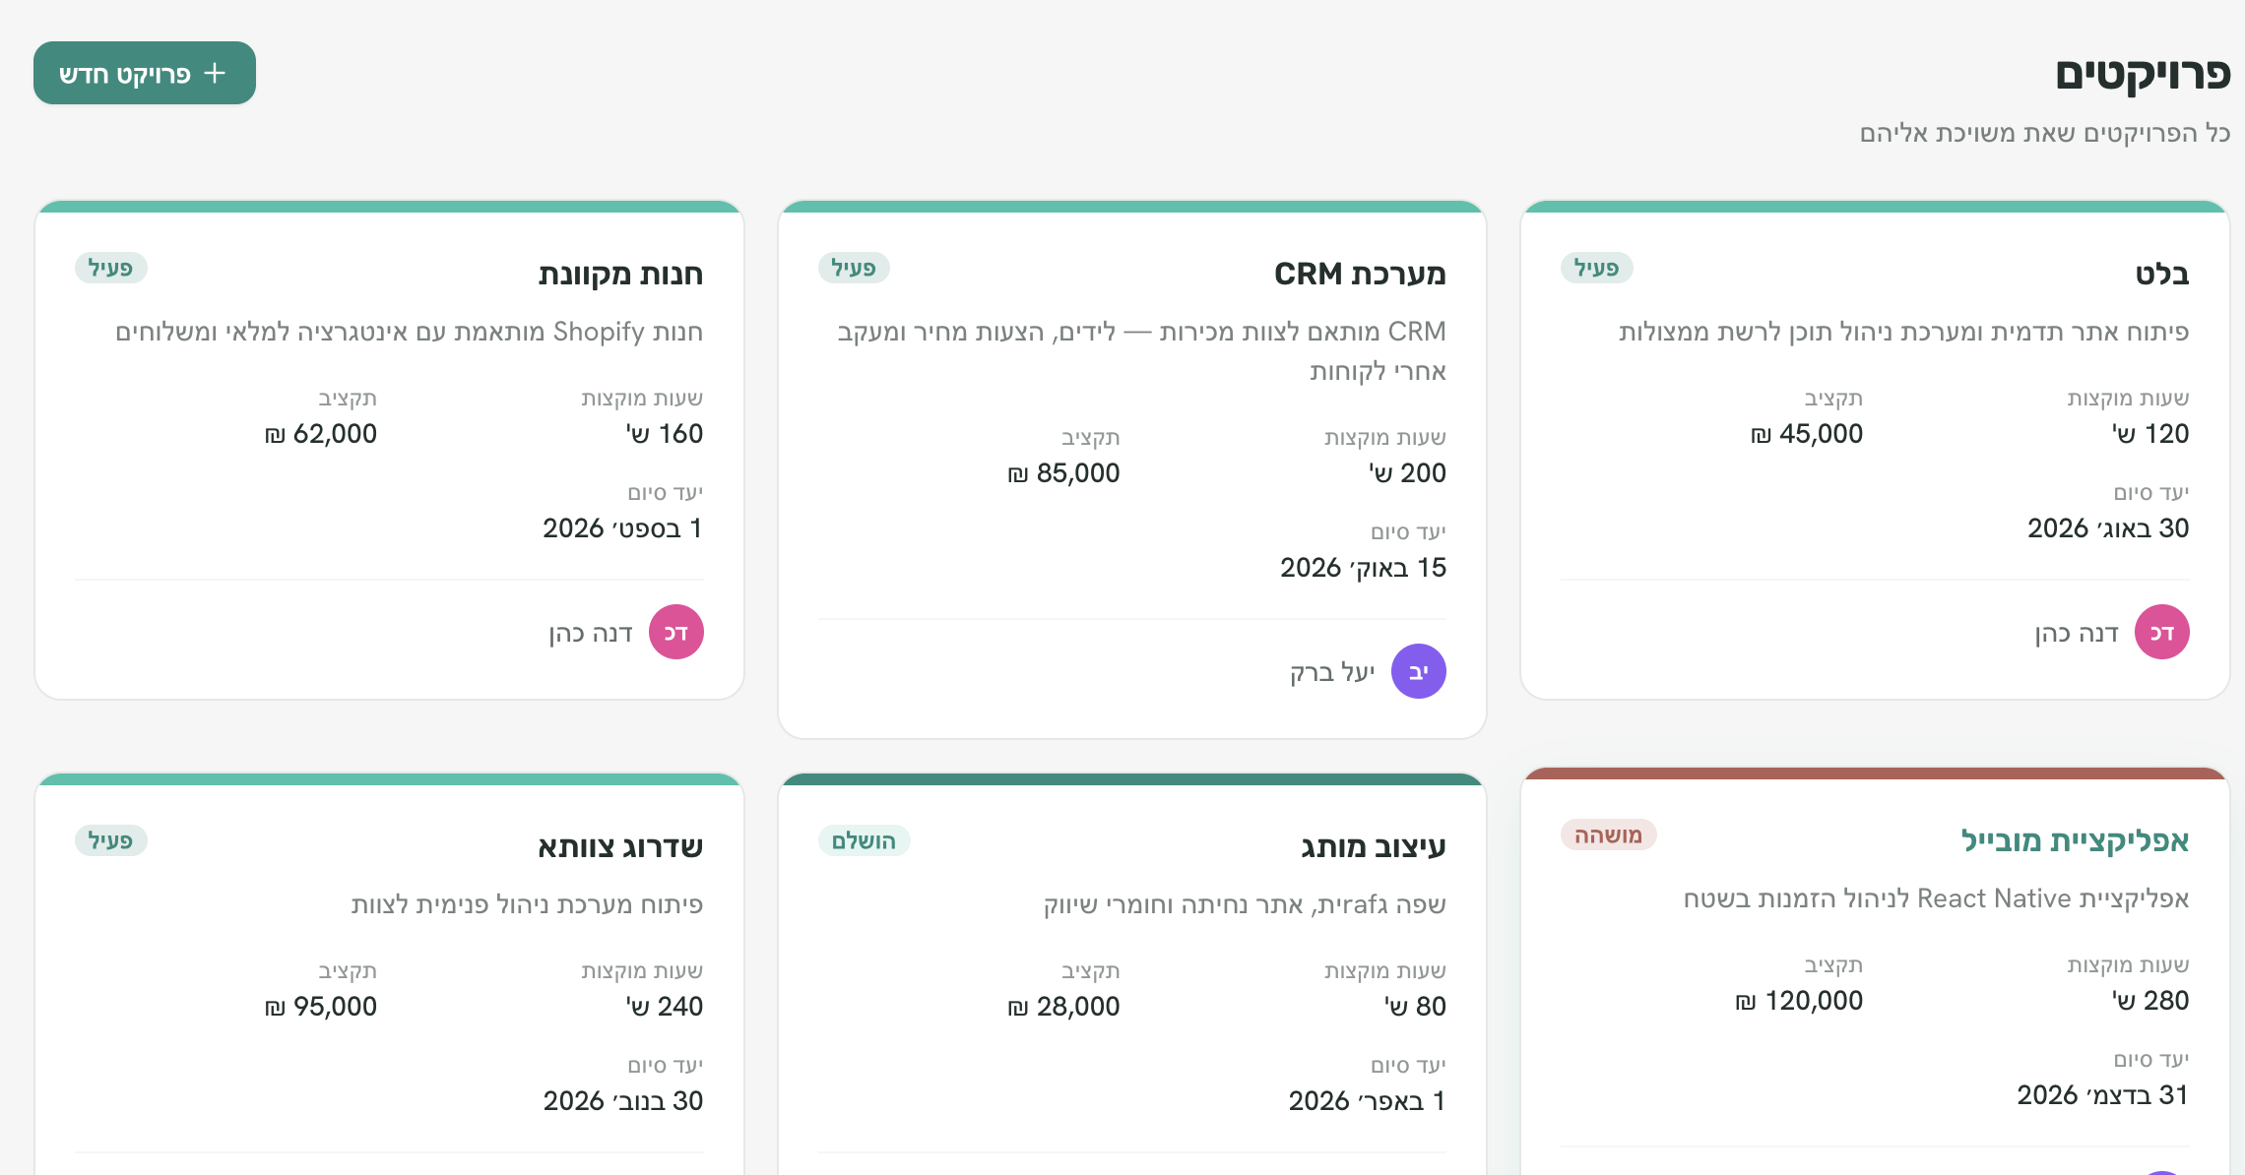Click the budget value '₪ 95,000'
Screen dimensions: 2245x1175
point(321,1007)
